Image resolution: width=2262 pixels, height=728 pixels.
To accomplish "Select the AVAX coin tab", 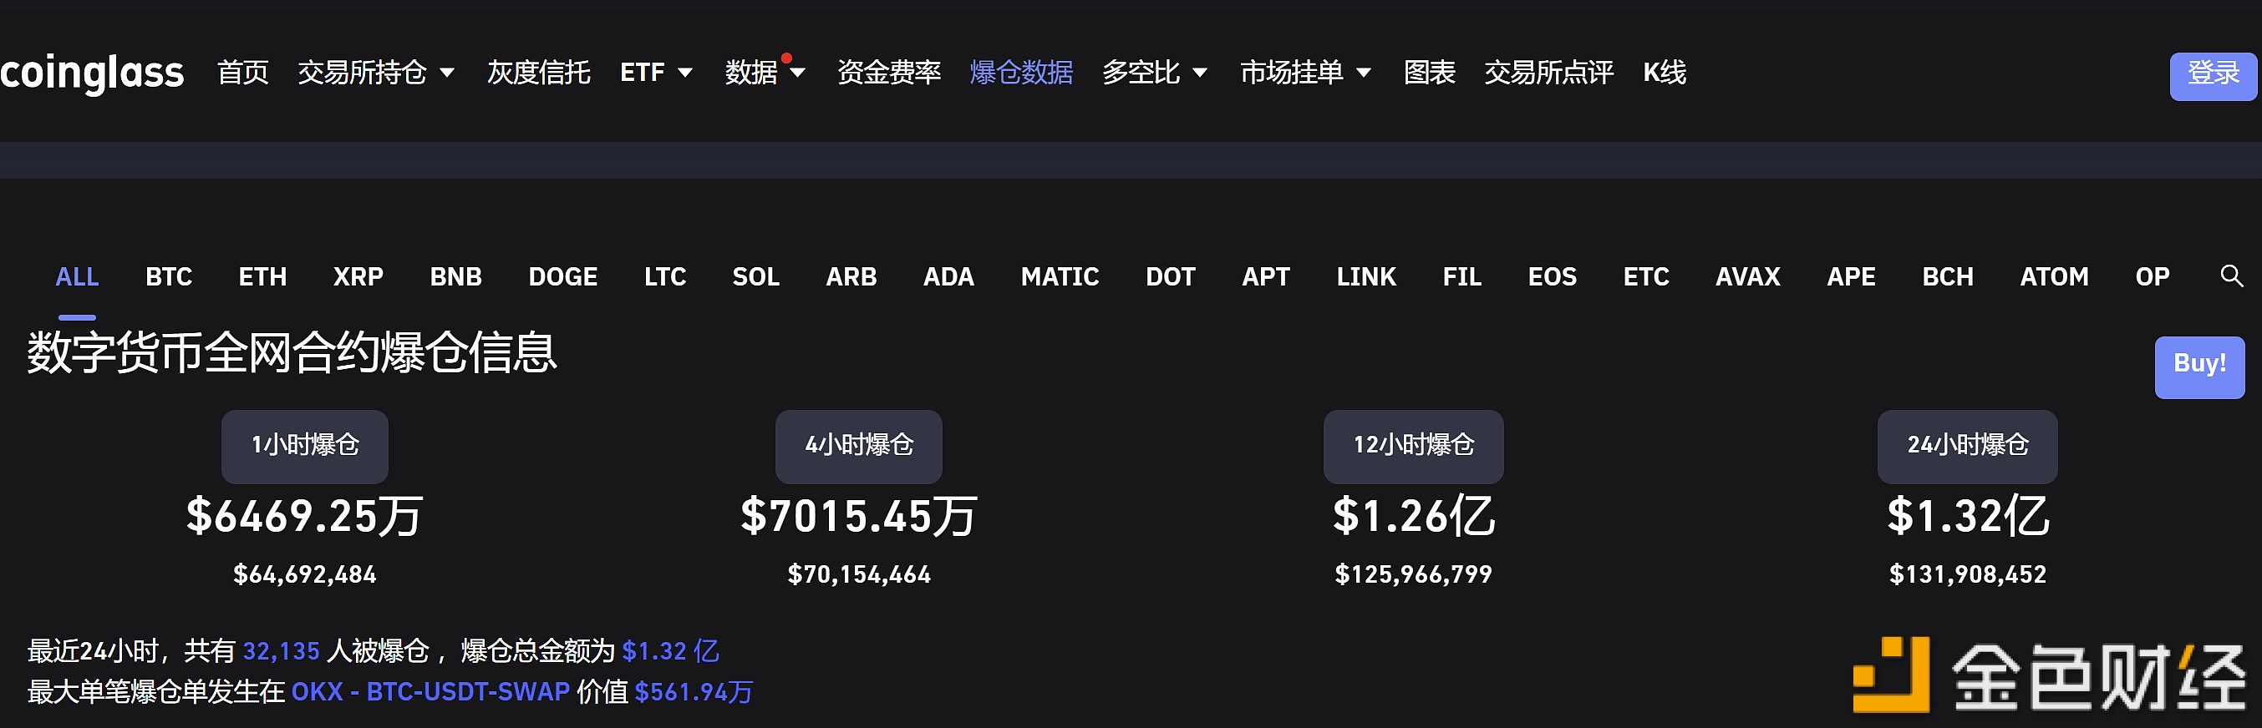I will pos(1748,277).
